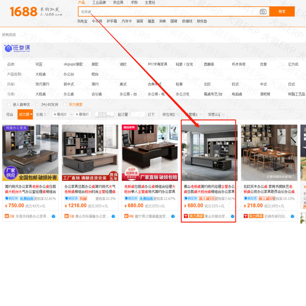Screen dimensions: 306x306
Task: Click the 实力商家 badge under ¥680.00 highlighted product
Action: pyautogui.click(x=196, y=216)
